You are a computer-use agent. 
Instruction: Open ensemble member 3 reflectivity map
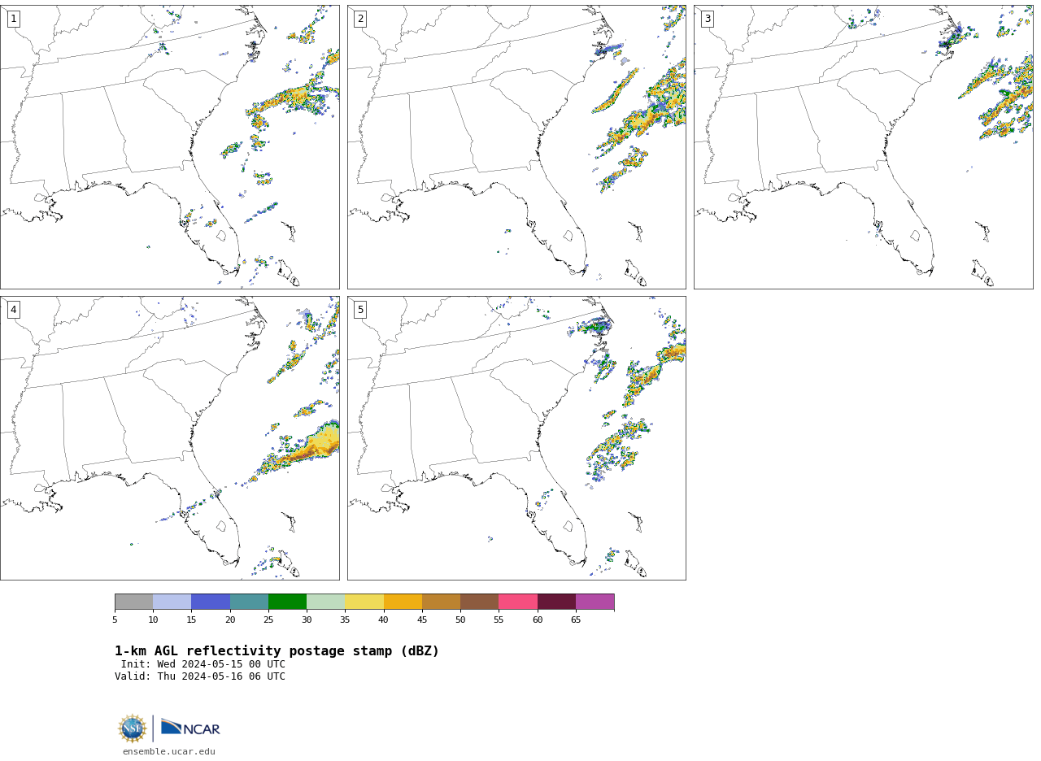(864, 147)
